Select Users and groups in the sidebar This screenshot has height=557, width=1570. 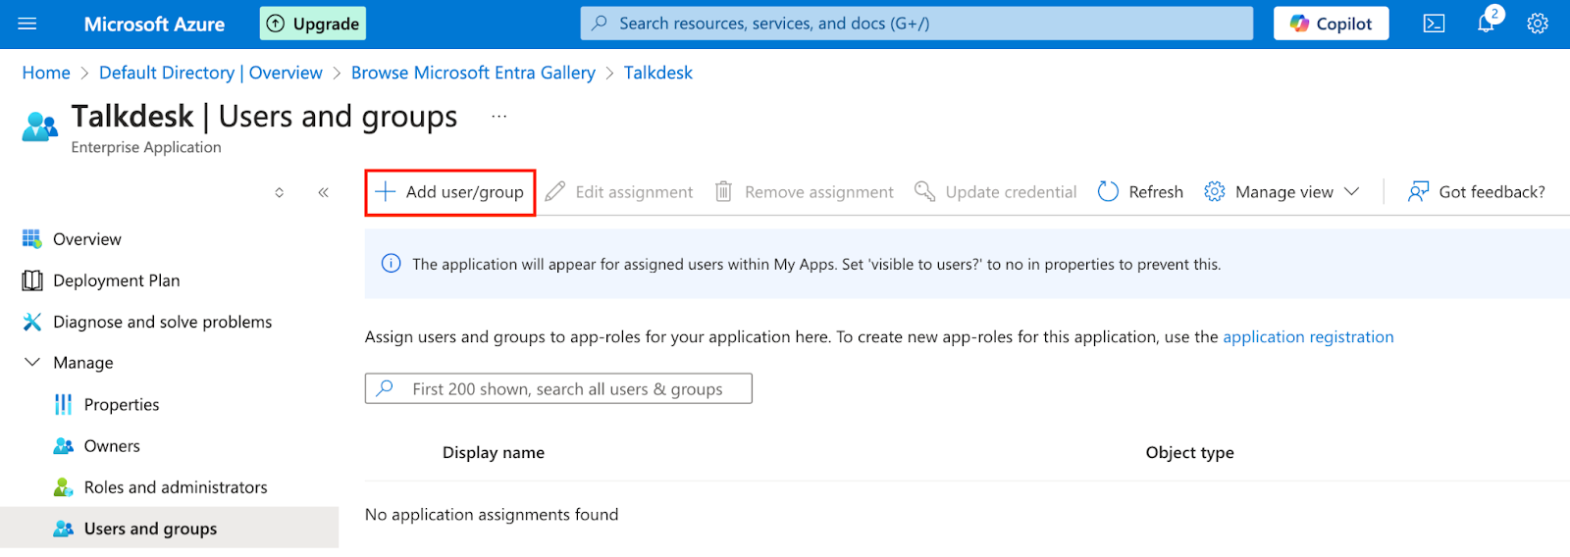coord(170,529)
